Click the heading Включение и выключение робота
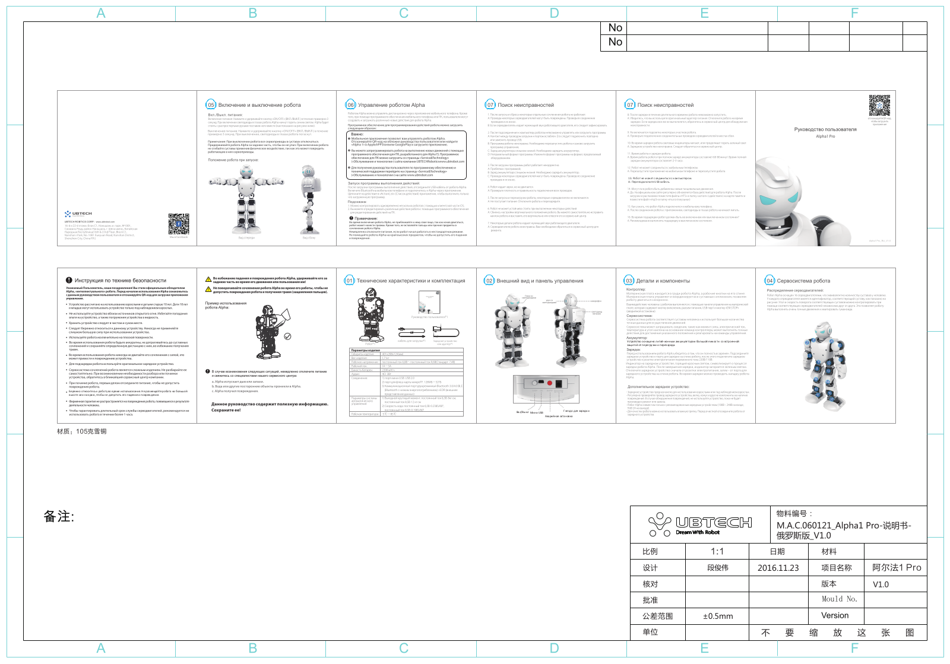Screen dimensions: 950x664 point(259,105)
